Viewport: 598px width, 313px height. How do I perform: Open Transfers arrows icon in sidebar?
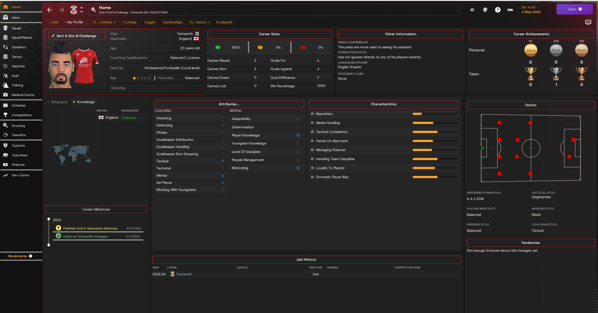pos(6,135)
